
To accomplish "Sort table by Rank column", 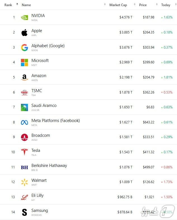I will [x=8, y=5].
